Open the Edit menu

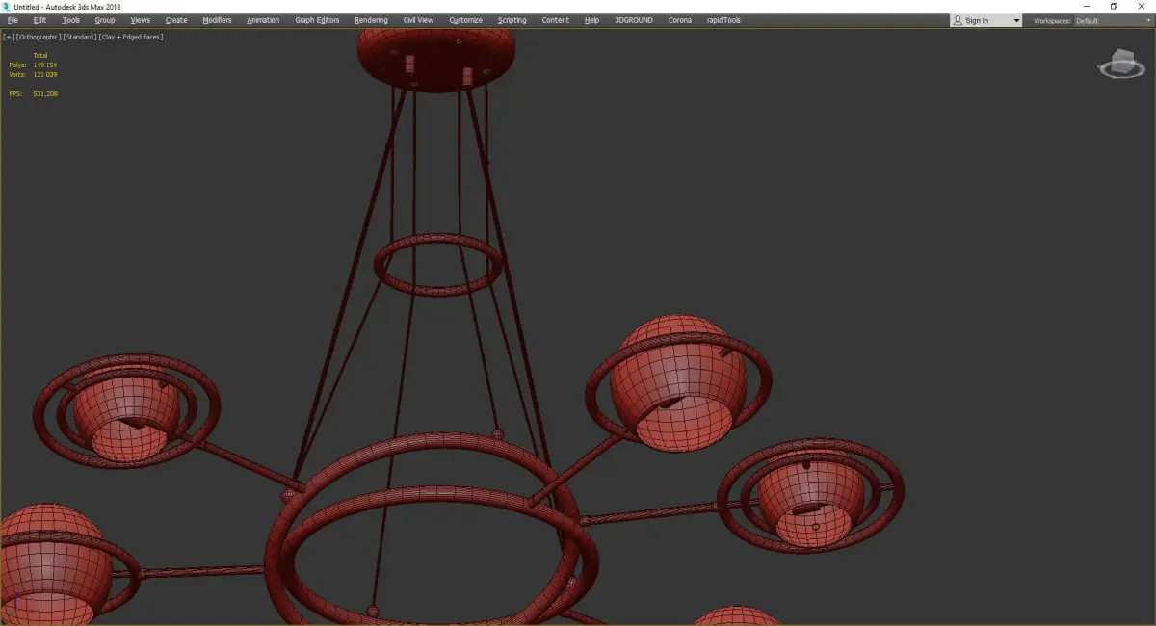point(39,20)
